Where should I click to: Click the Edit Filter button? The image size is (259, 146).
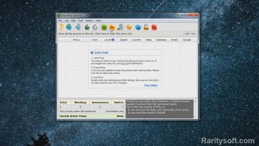point(190,34)
